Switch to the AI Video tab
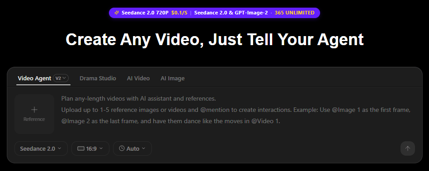 tap(138, 79)
